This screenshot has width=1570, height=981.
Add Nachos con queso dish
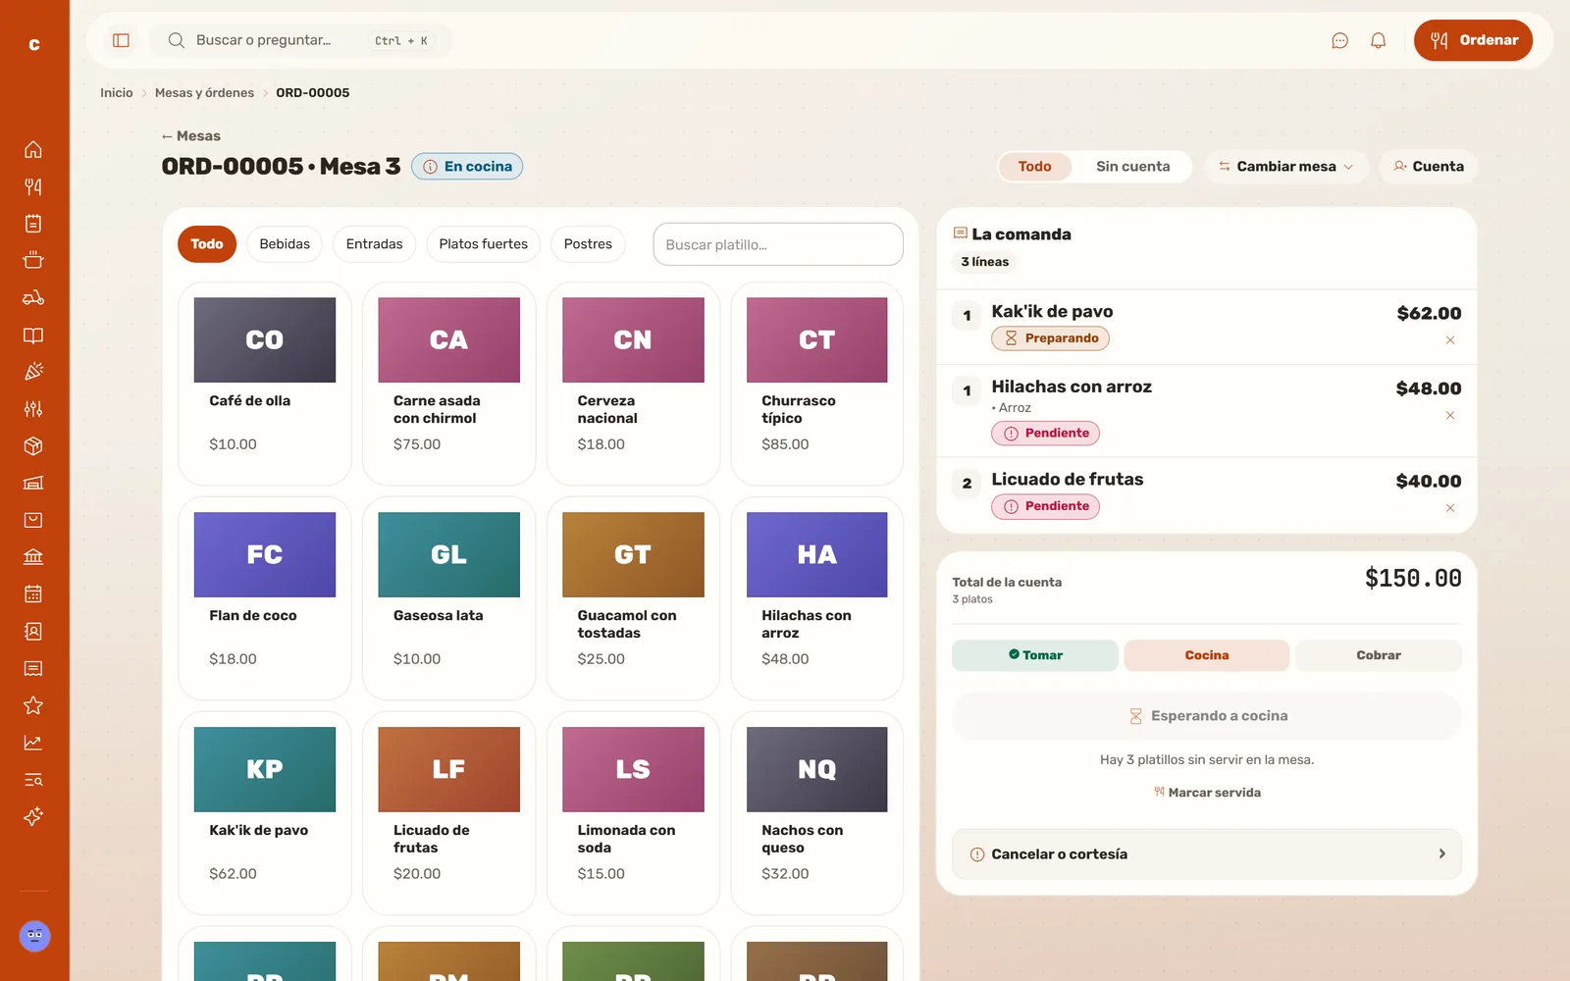tap(816, 813)
